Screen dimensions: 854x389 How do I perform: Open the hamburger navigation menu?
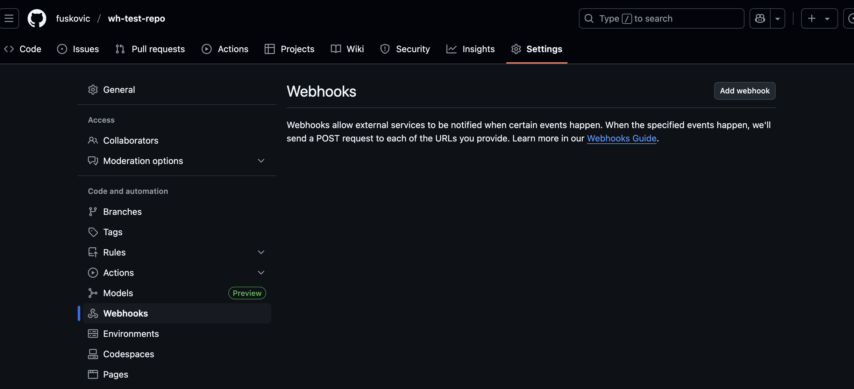tap(9, 18)
